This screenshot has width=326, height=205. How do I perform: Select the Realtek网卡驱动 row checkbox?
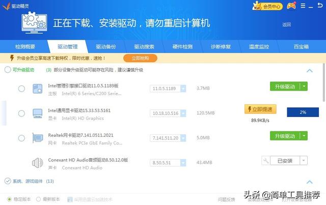(21, 138)
